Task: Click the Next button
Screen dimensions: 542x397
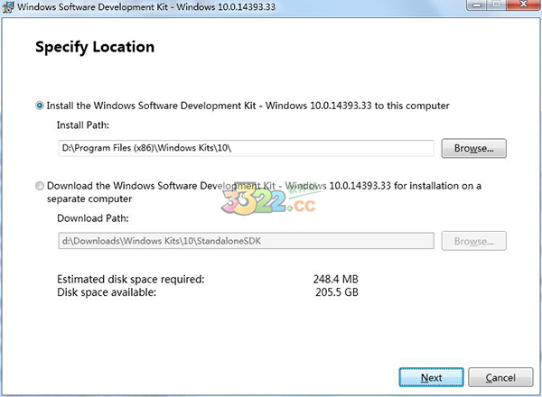Action: coord(431,377)
